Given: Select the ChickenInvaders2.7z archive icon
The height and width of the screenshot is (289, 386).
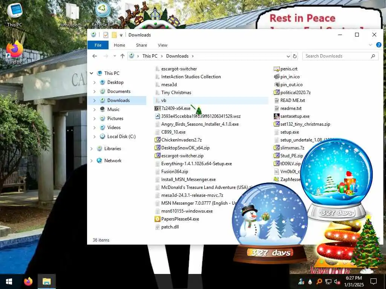Looking at the screenshot, I should tap(157, 140).
